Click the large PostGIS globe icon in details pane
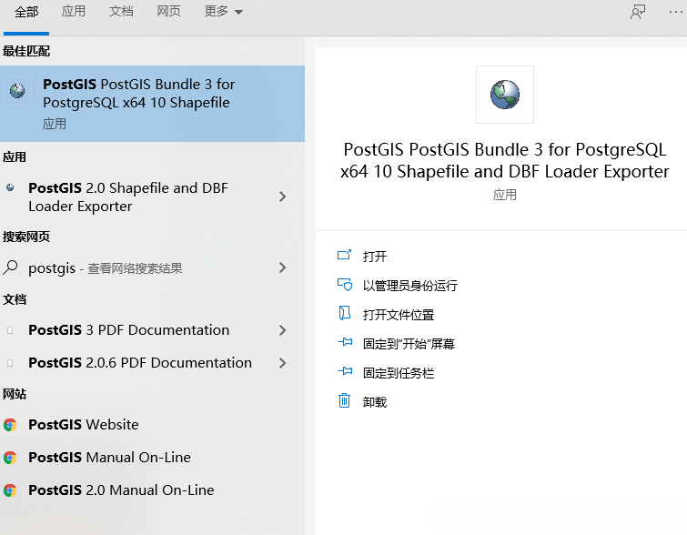The image size is (687, 535). tap(504, 94)
